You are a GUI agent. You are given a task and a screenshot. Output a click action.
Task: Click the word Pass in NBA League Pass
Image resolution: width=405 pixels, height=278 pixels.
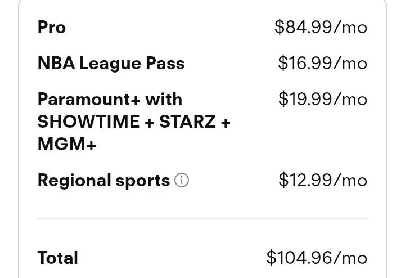coord(165,63)
